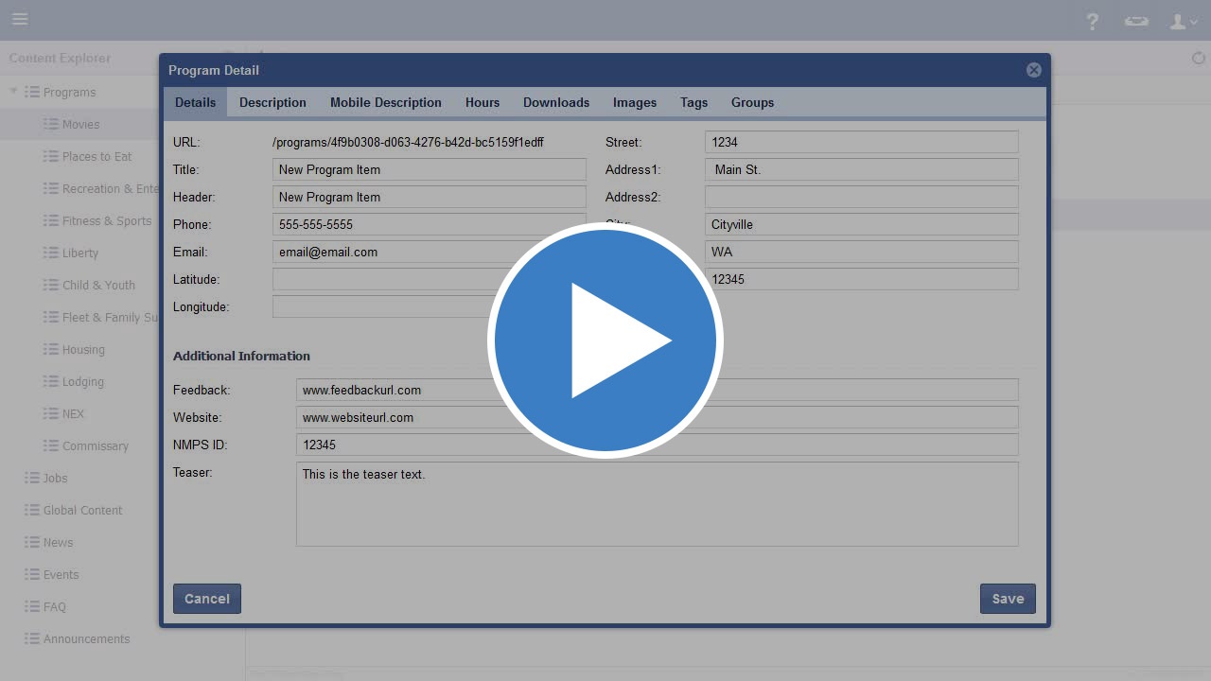Collapse the Programs tree node

point(13,92)
